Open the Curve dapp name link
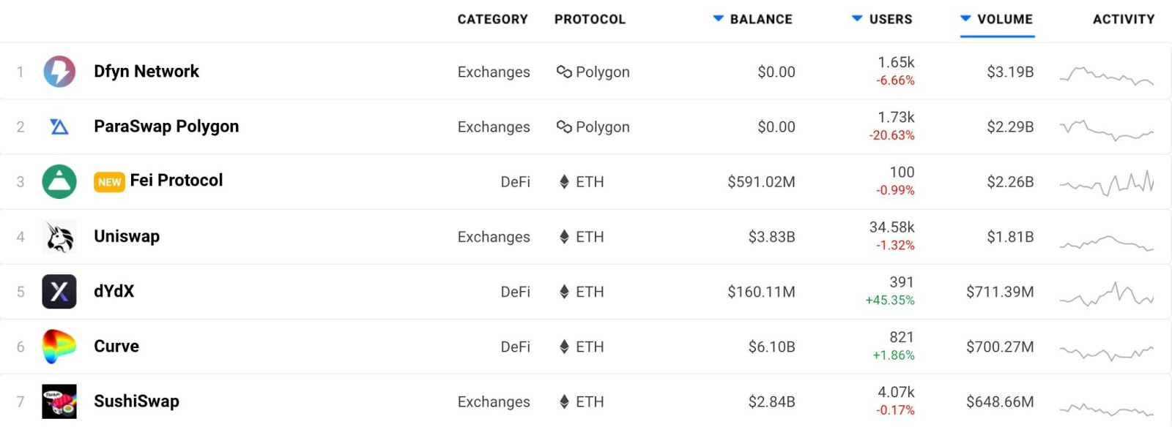This screenshot has height=427, width=1172. point(116,346)
